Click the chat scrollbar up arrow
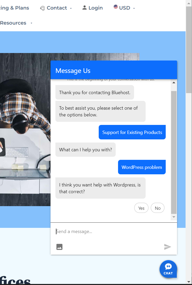 [174, 83]
